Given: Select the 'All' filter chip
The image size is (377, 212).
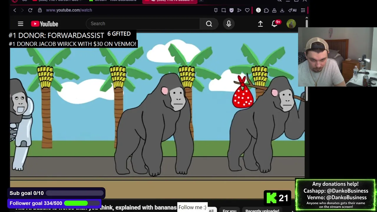Looking at the screenshot, I should (x=211, y=210).
